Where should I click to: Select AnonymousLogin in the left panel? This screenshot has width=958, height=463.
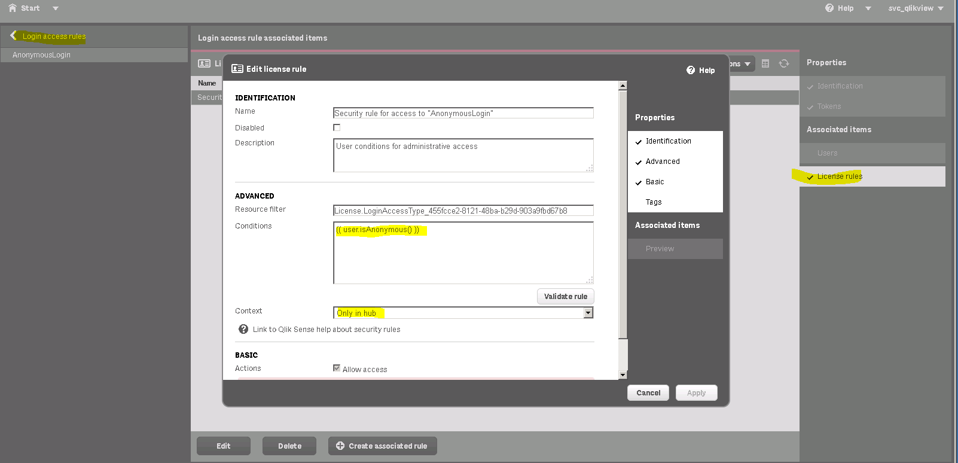94,54
